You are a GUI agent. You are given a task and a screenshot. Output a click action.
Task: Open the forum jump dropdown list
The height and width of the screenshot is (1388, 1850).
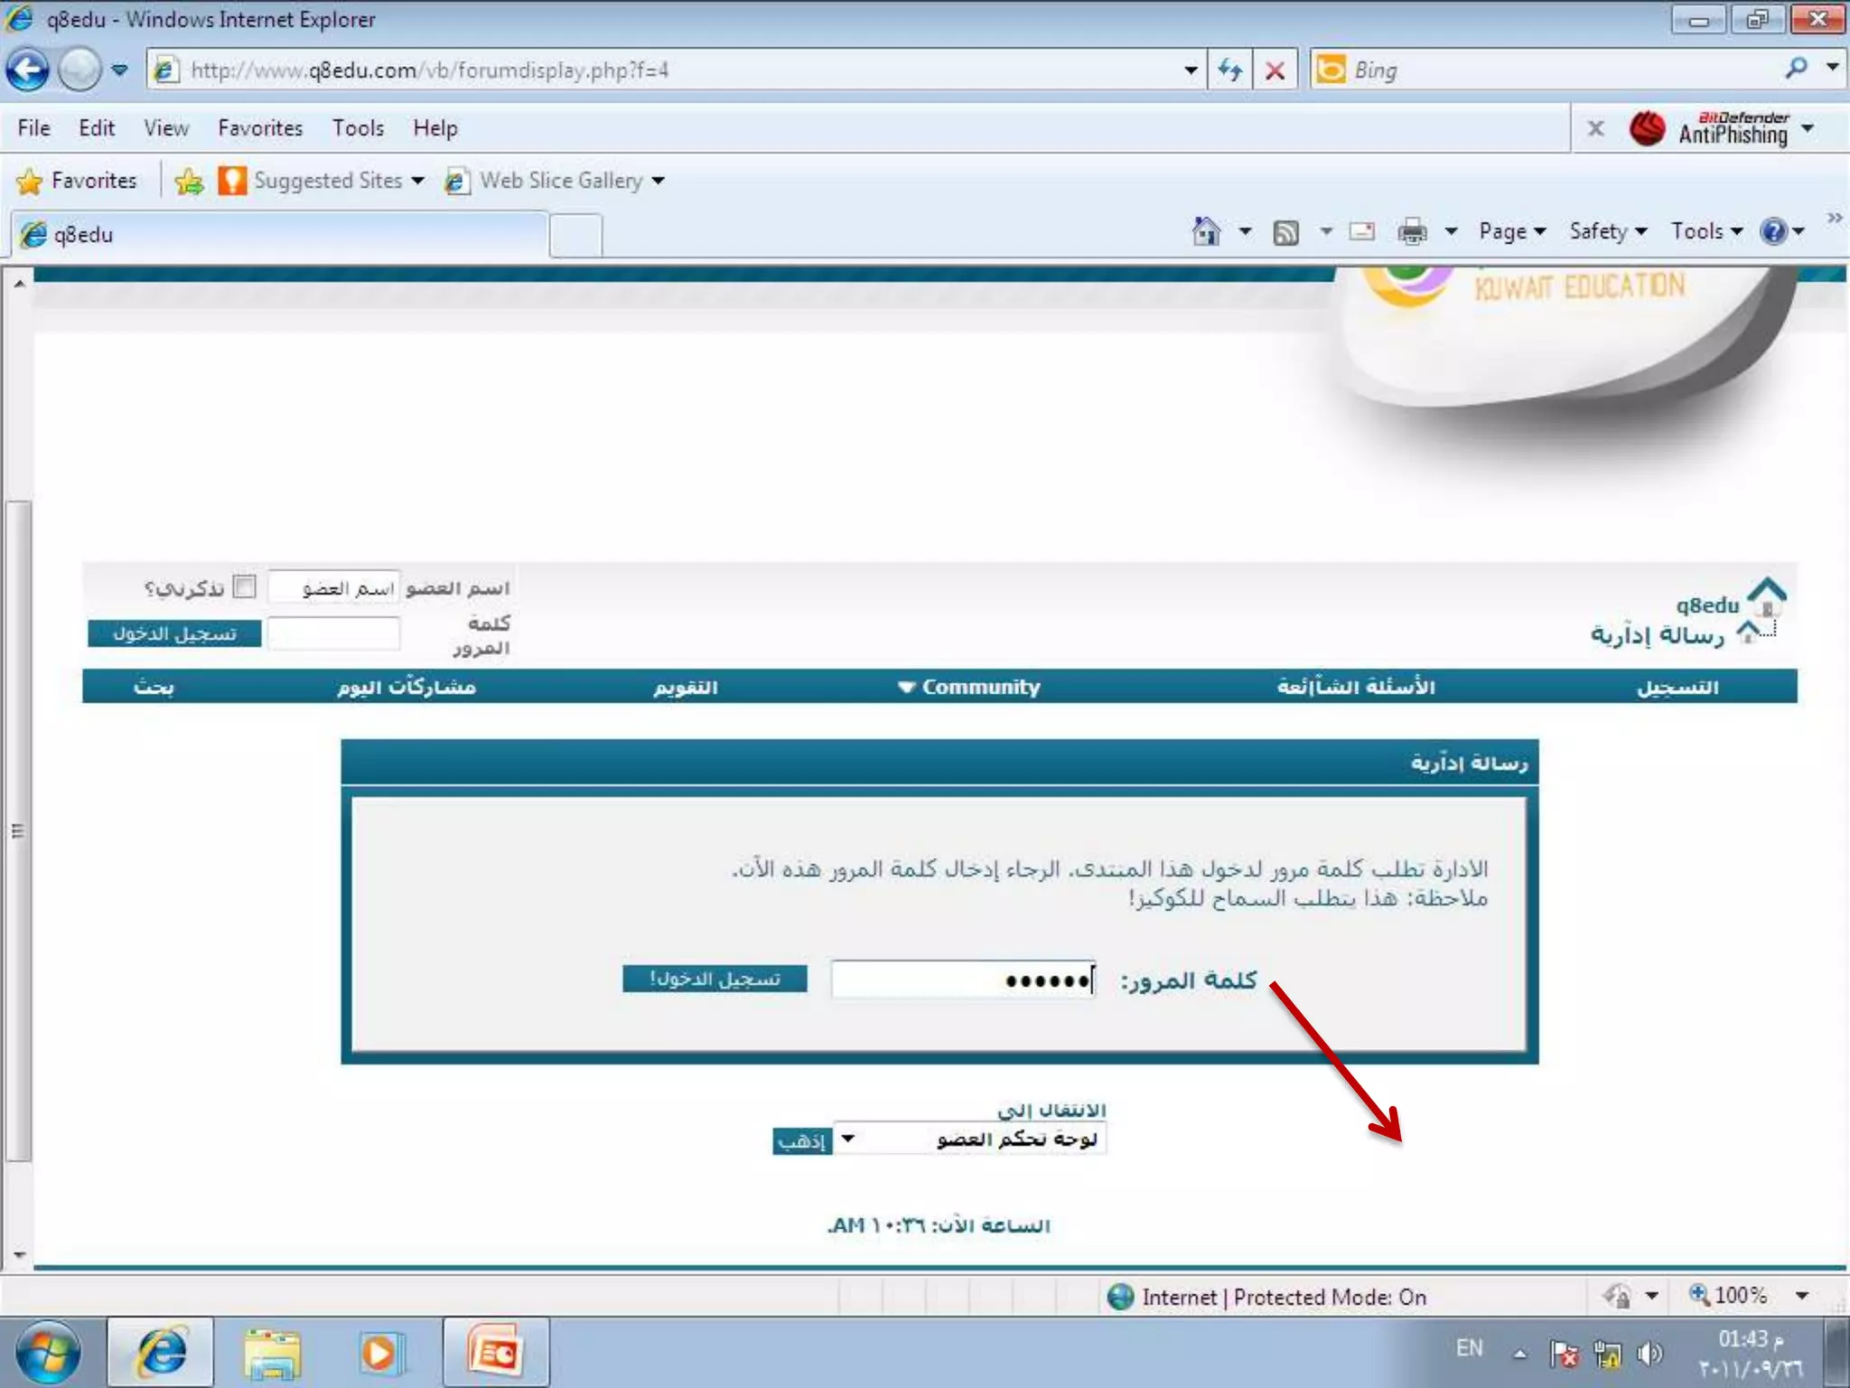pyautogui.click(x=970, y=1139)
